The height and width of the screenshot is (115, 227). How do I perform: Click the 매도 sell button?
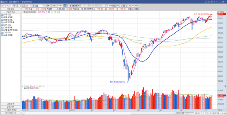coord(137,9)
